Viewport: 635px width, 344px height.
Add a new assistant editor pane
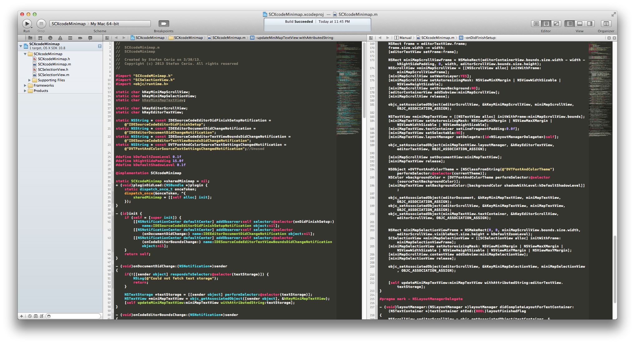tap(609, 38)
